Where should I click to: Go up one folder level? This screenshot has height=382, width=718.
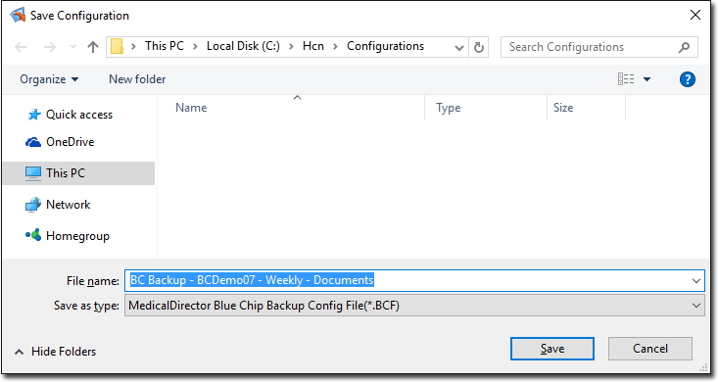[93, 47]
